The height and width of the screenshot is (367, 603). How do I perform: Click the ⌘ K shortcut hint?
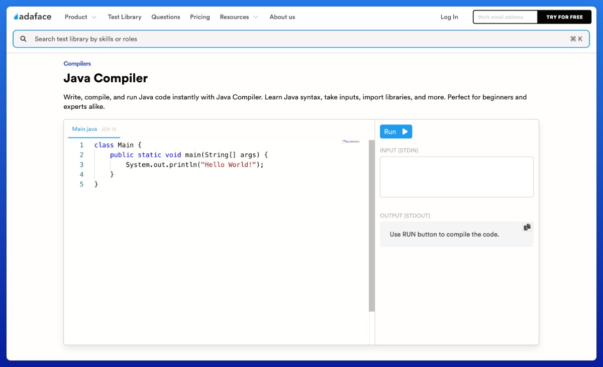click(x=576, y=39)
